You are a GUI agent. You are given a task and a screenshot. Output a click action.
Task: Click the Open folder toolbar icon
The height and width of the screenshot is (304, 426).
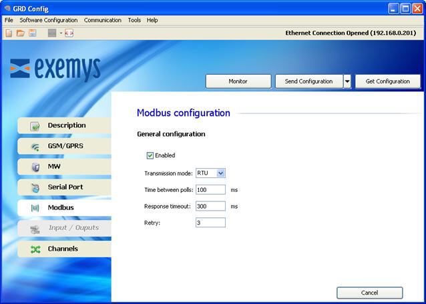pyautogui.click(x=20, y=33)
